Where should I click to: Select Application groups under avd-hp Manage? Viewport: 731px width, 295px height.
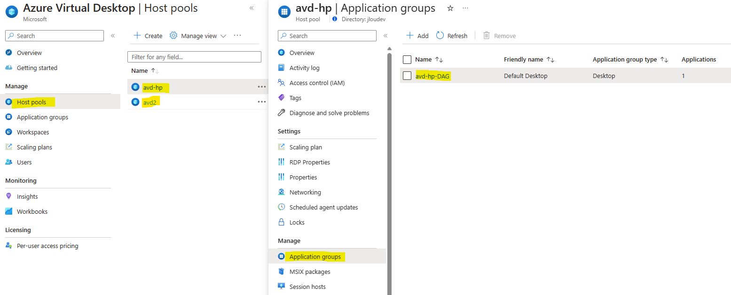click(x=315, y=256)
